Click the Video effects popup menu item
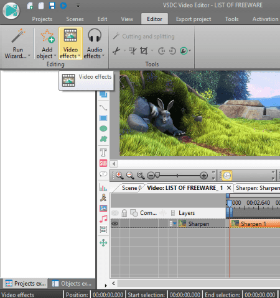The width and height of the screenshot is (280, 298). pos(86,80)
